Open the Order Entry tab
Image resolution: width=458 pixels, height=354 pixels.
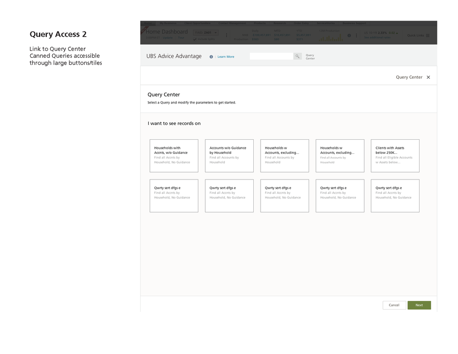[301, 23]
